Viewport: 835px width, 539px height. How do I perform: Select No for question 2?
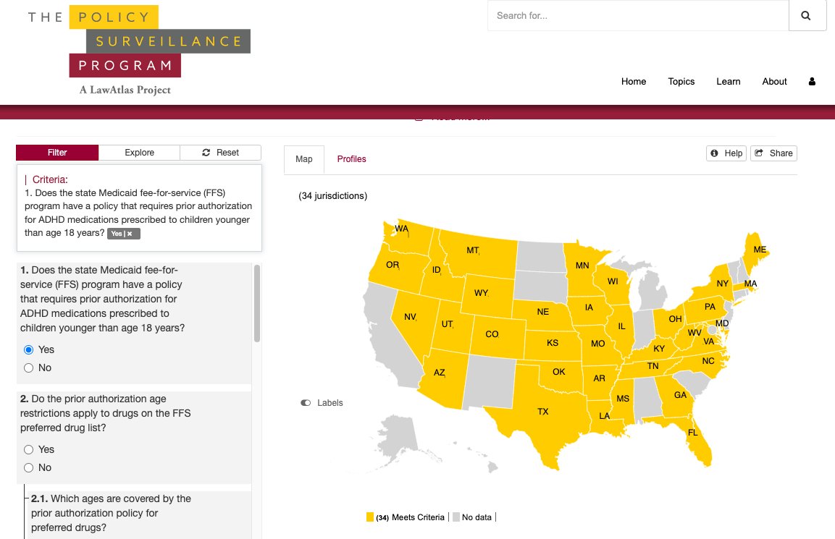click(29, 467)
